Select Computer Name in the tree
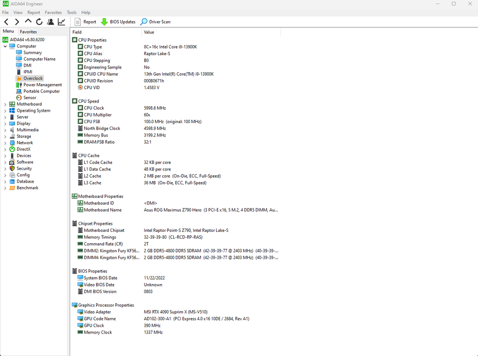This screenshot has width=478, height=356. coord(40,59)
